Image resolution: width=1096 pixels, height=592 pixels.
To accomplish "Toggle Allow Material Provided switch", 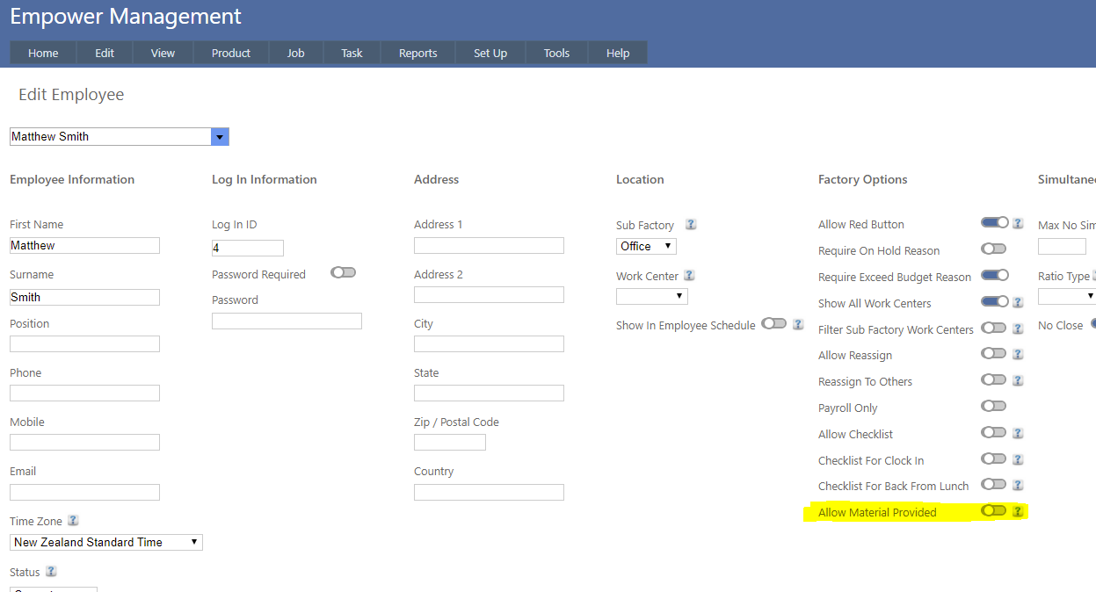I will point(993,511).
